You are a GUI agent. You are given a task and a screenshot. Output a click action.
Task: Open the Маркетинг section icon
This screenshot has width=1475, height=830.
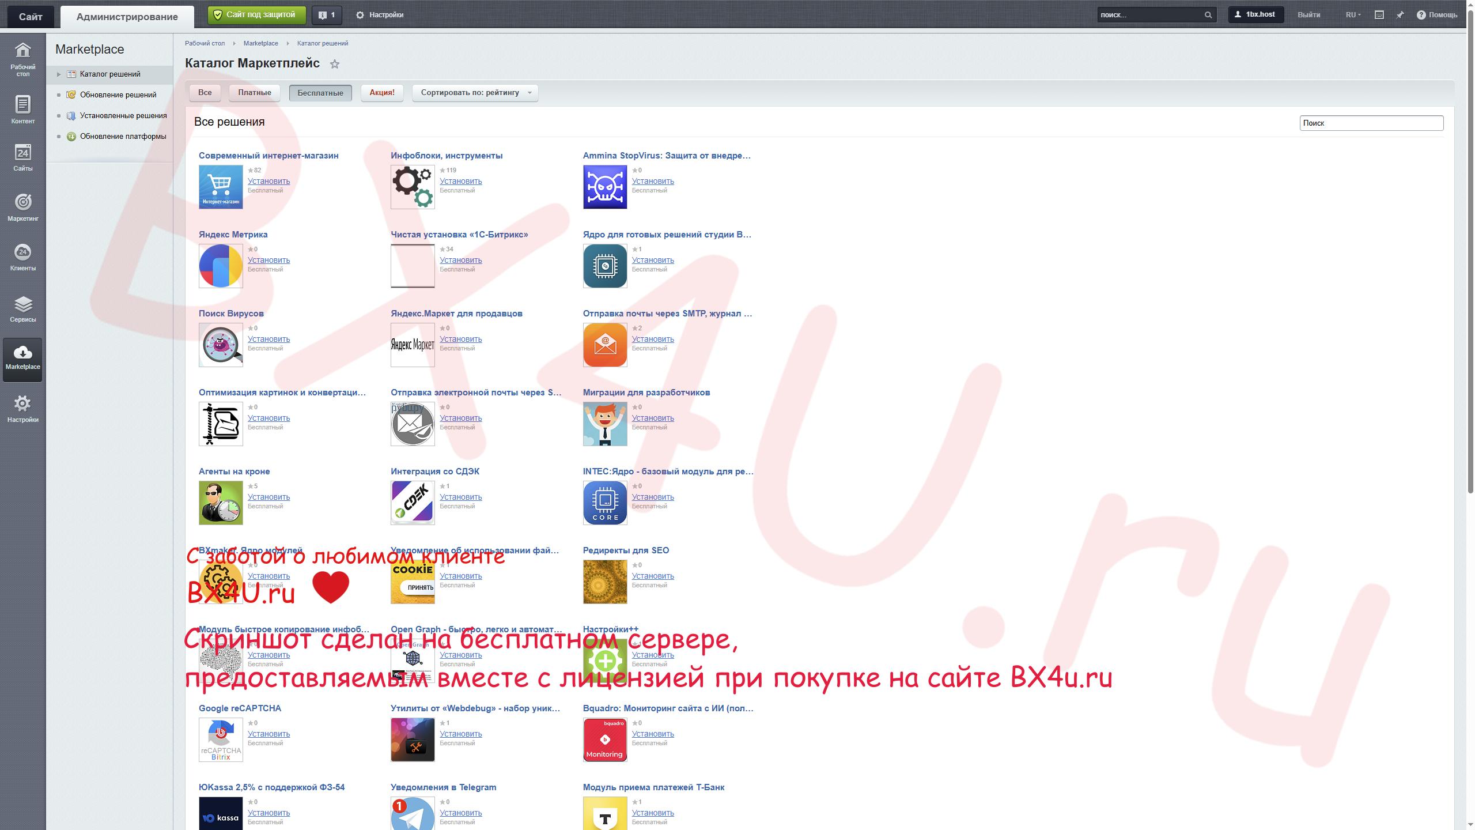click(x=22, y=207)
